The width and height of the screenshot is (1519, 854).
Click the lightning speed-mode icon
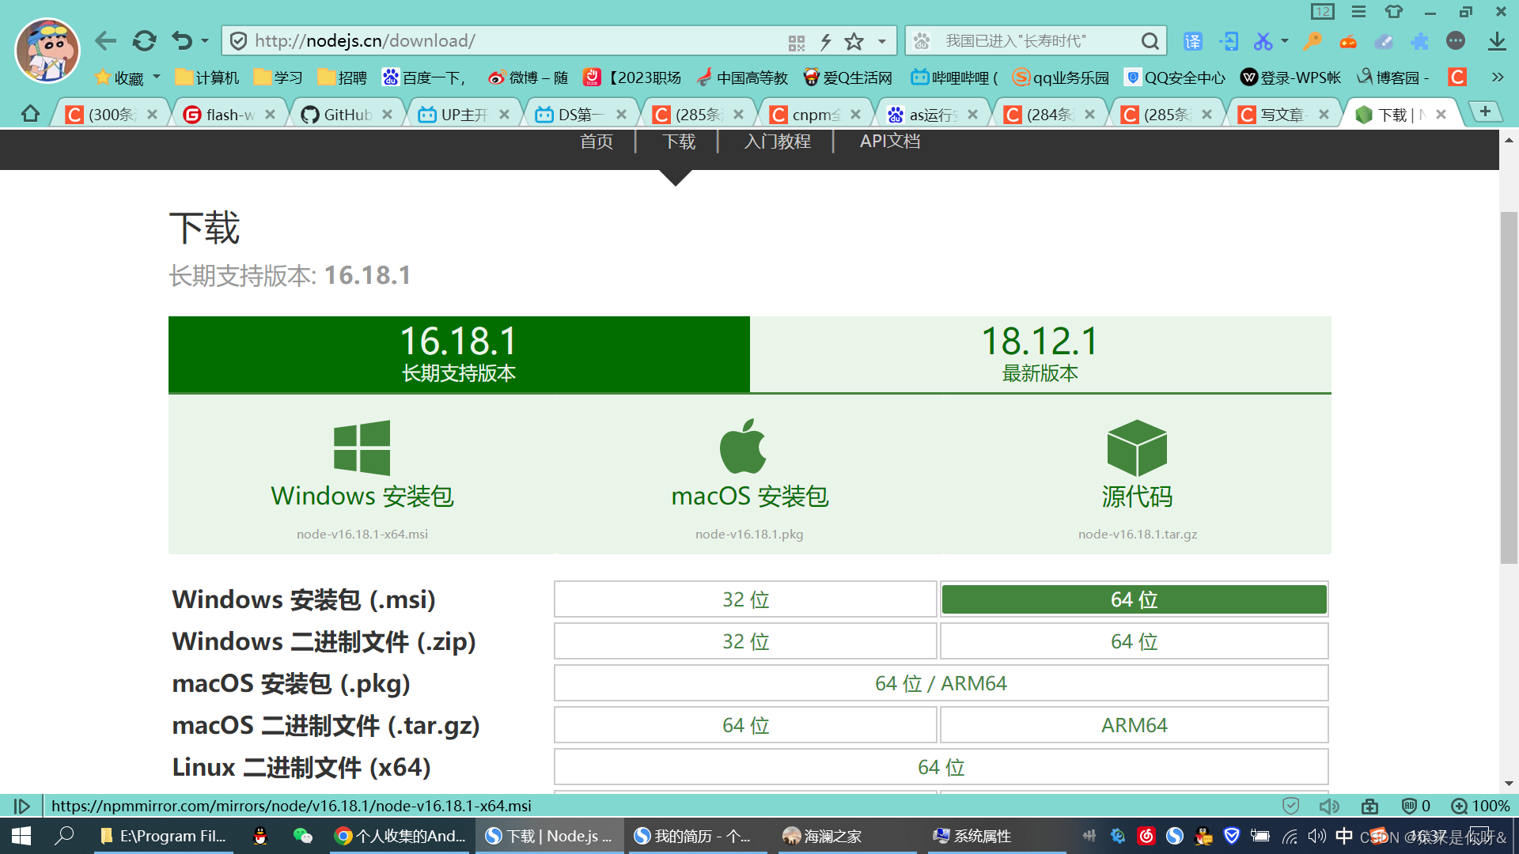(825, 42)
